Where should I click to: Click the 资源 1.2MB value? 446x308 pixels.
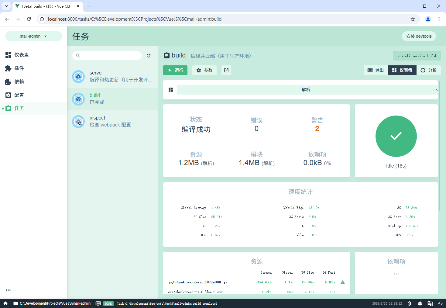[x=196, y=163]
